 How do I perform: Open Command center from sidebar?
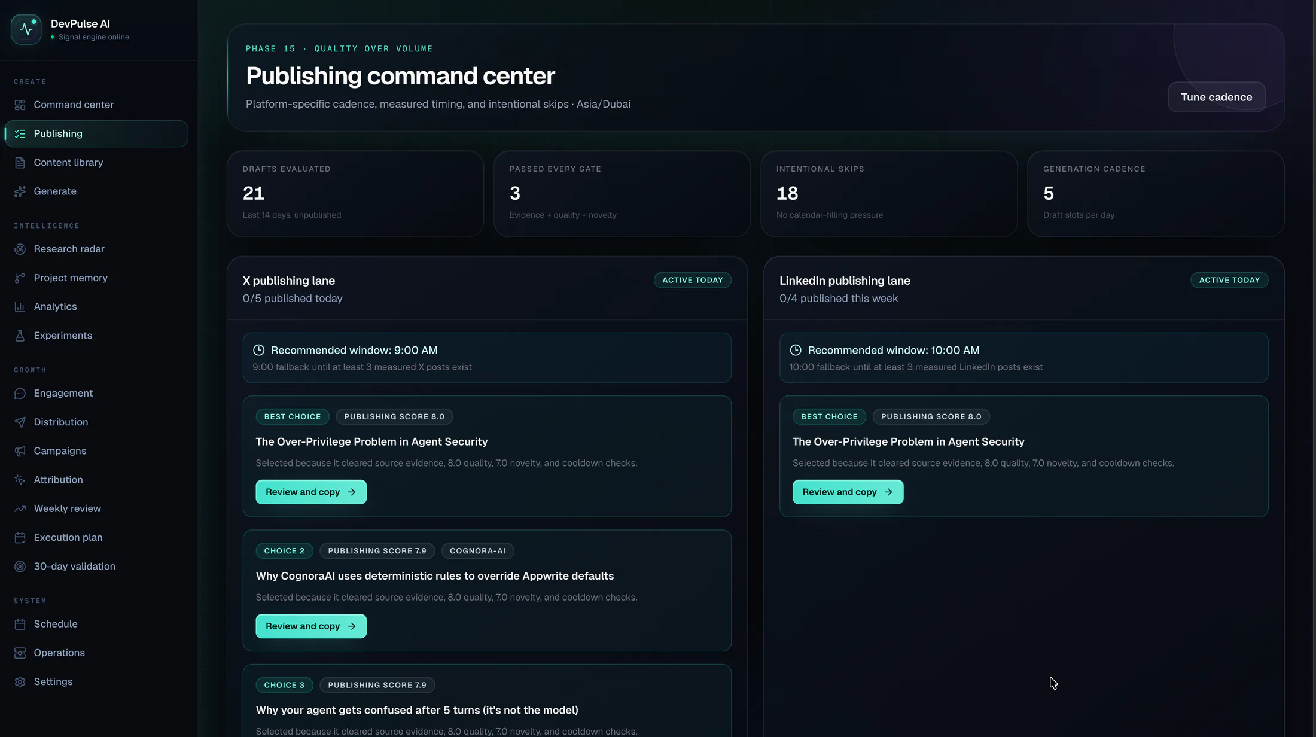[x=96, y=105]
